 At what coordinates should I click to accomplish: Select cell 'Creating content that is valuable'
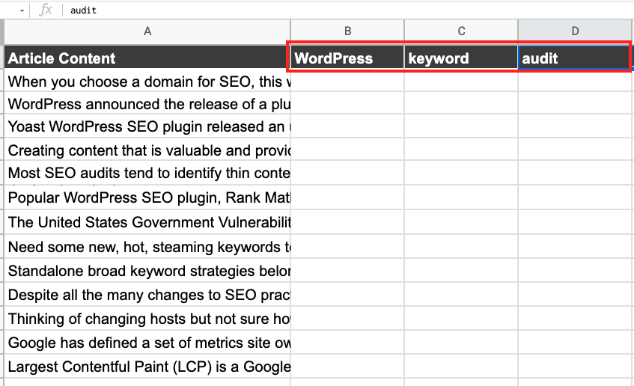pos(147,150)
